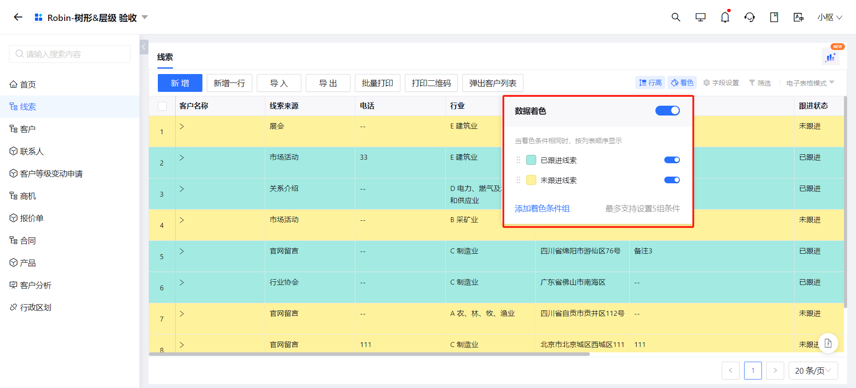Viewport: 856px width, 388px height.
Task: Go to next page in pagination
Action: point(775,371)
